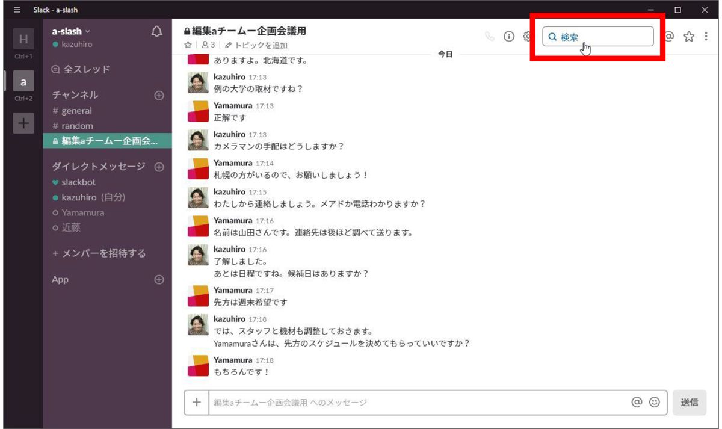Screen dimensions: 722x429
Task: Show channel details info icon
Action: [x=509, y=36]
